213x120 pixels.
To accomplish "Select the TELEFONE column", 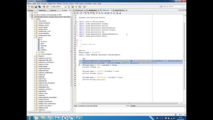I will (43, 46).
